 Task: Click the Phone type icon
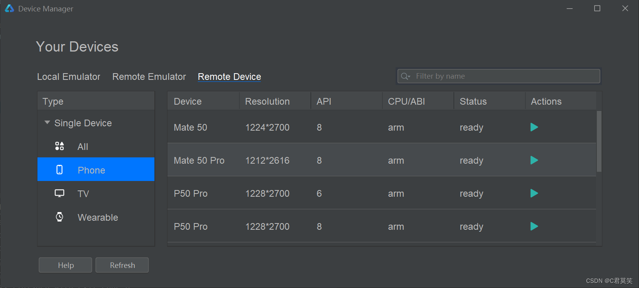[x=59, y=170]
